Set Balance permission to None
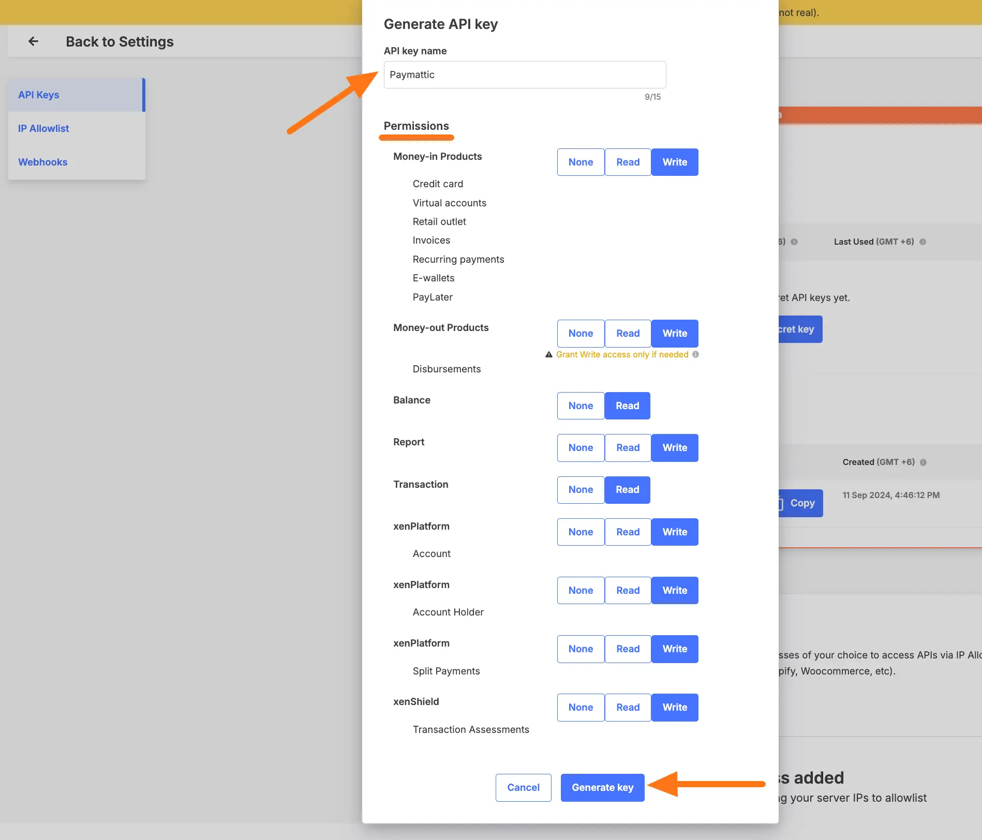982x840 pixels. [x=581, y=406]
